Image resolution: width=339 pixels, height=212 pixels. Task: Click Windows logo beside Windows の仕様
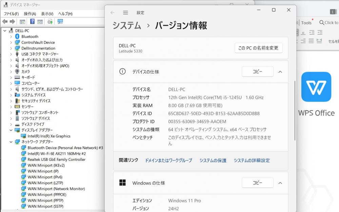pyautogui.click(x=122, y=183)
